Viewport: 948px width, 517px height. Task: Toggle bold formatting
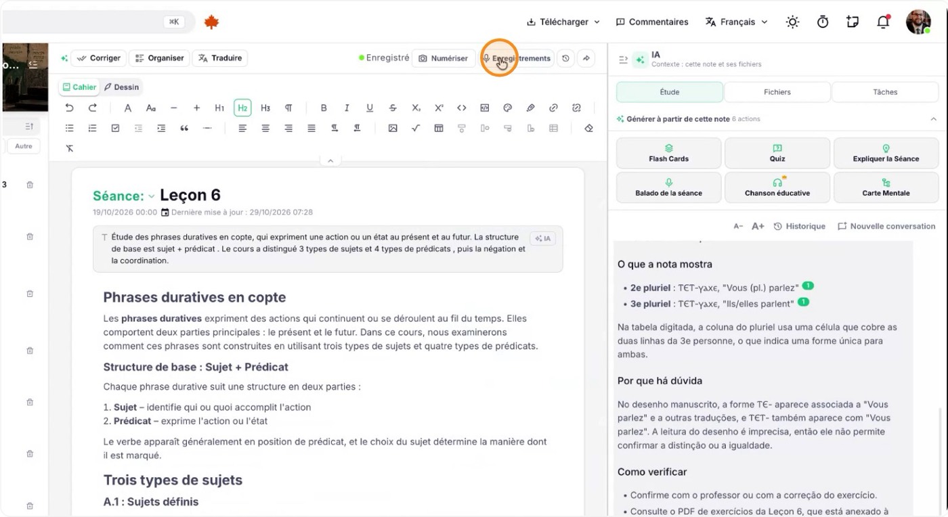pyautogui.click(x=324, y=108)
